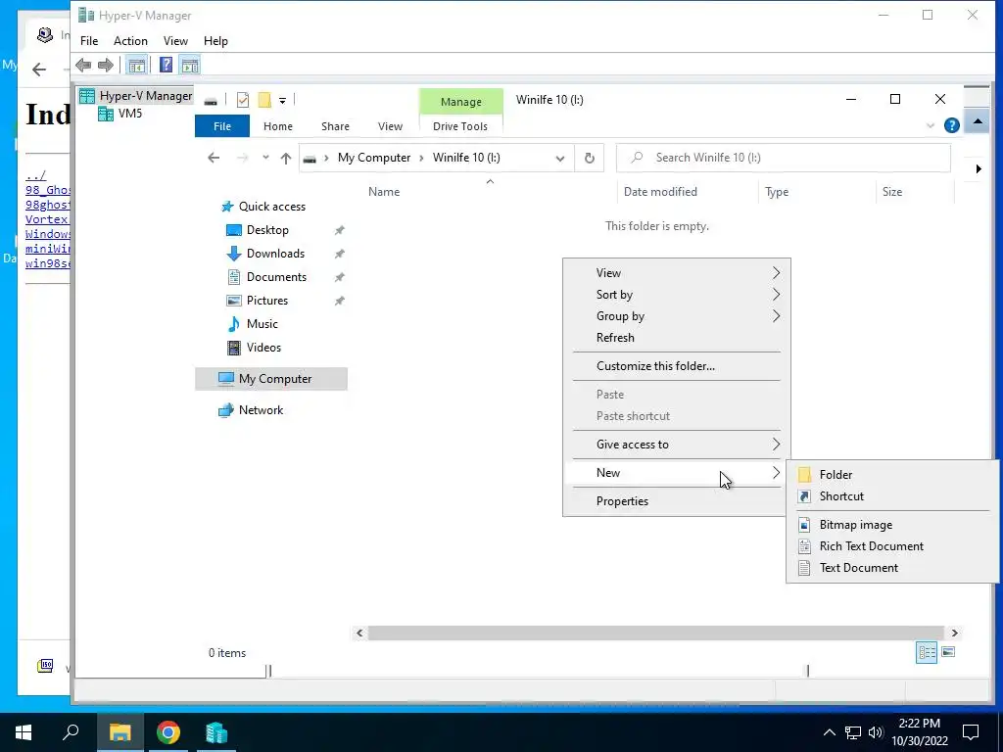The image size is (1003, 752).
Task: Expand the Explorer ribbon chevron
Action: point(931,126)
